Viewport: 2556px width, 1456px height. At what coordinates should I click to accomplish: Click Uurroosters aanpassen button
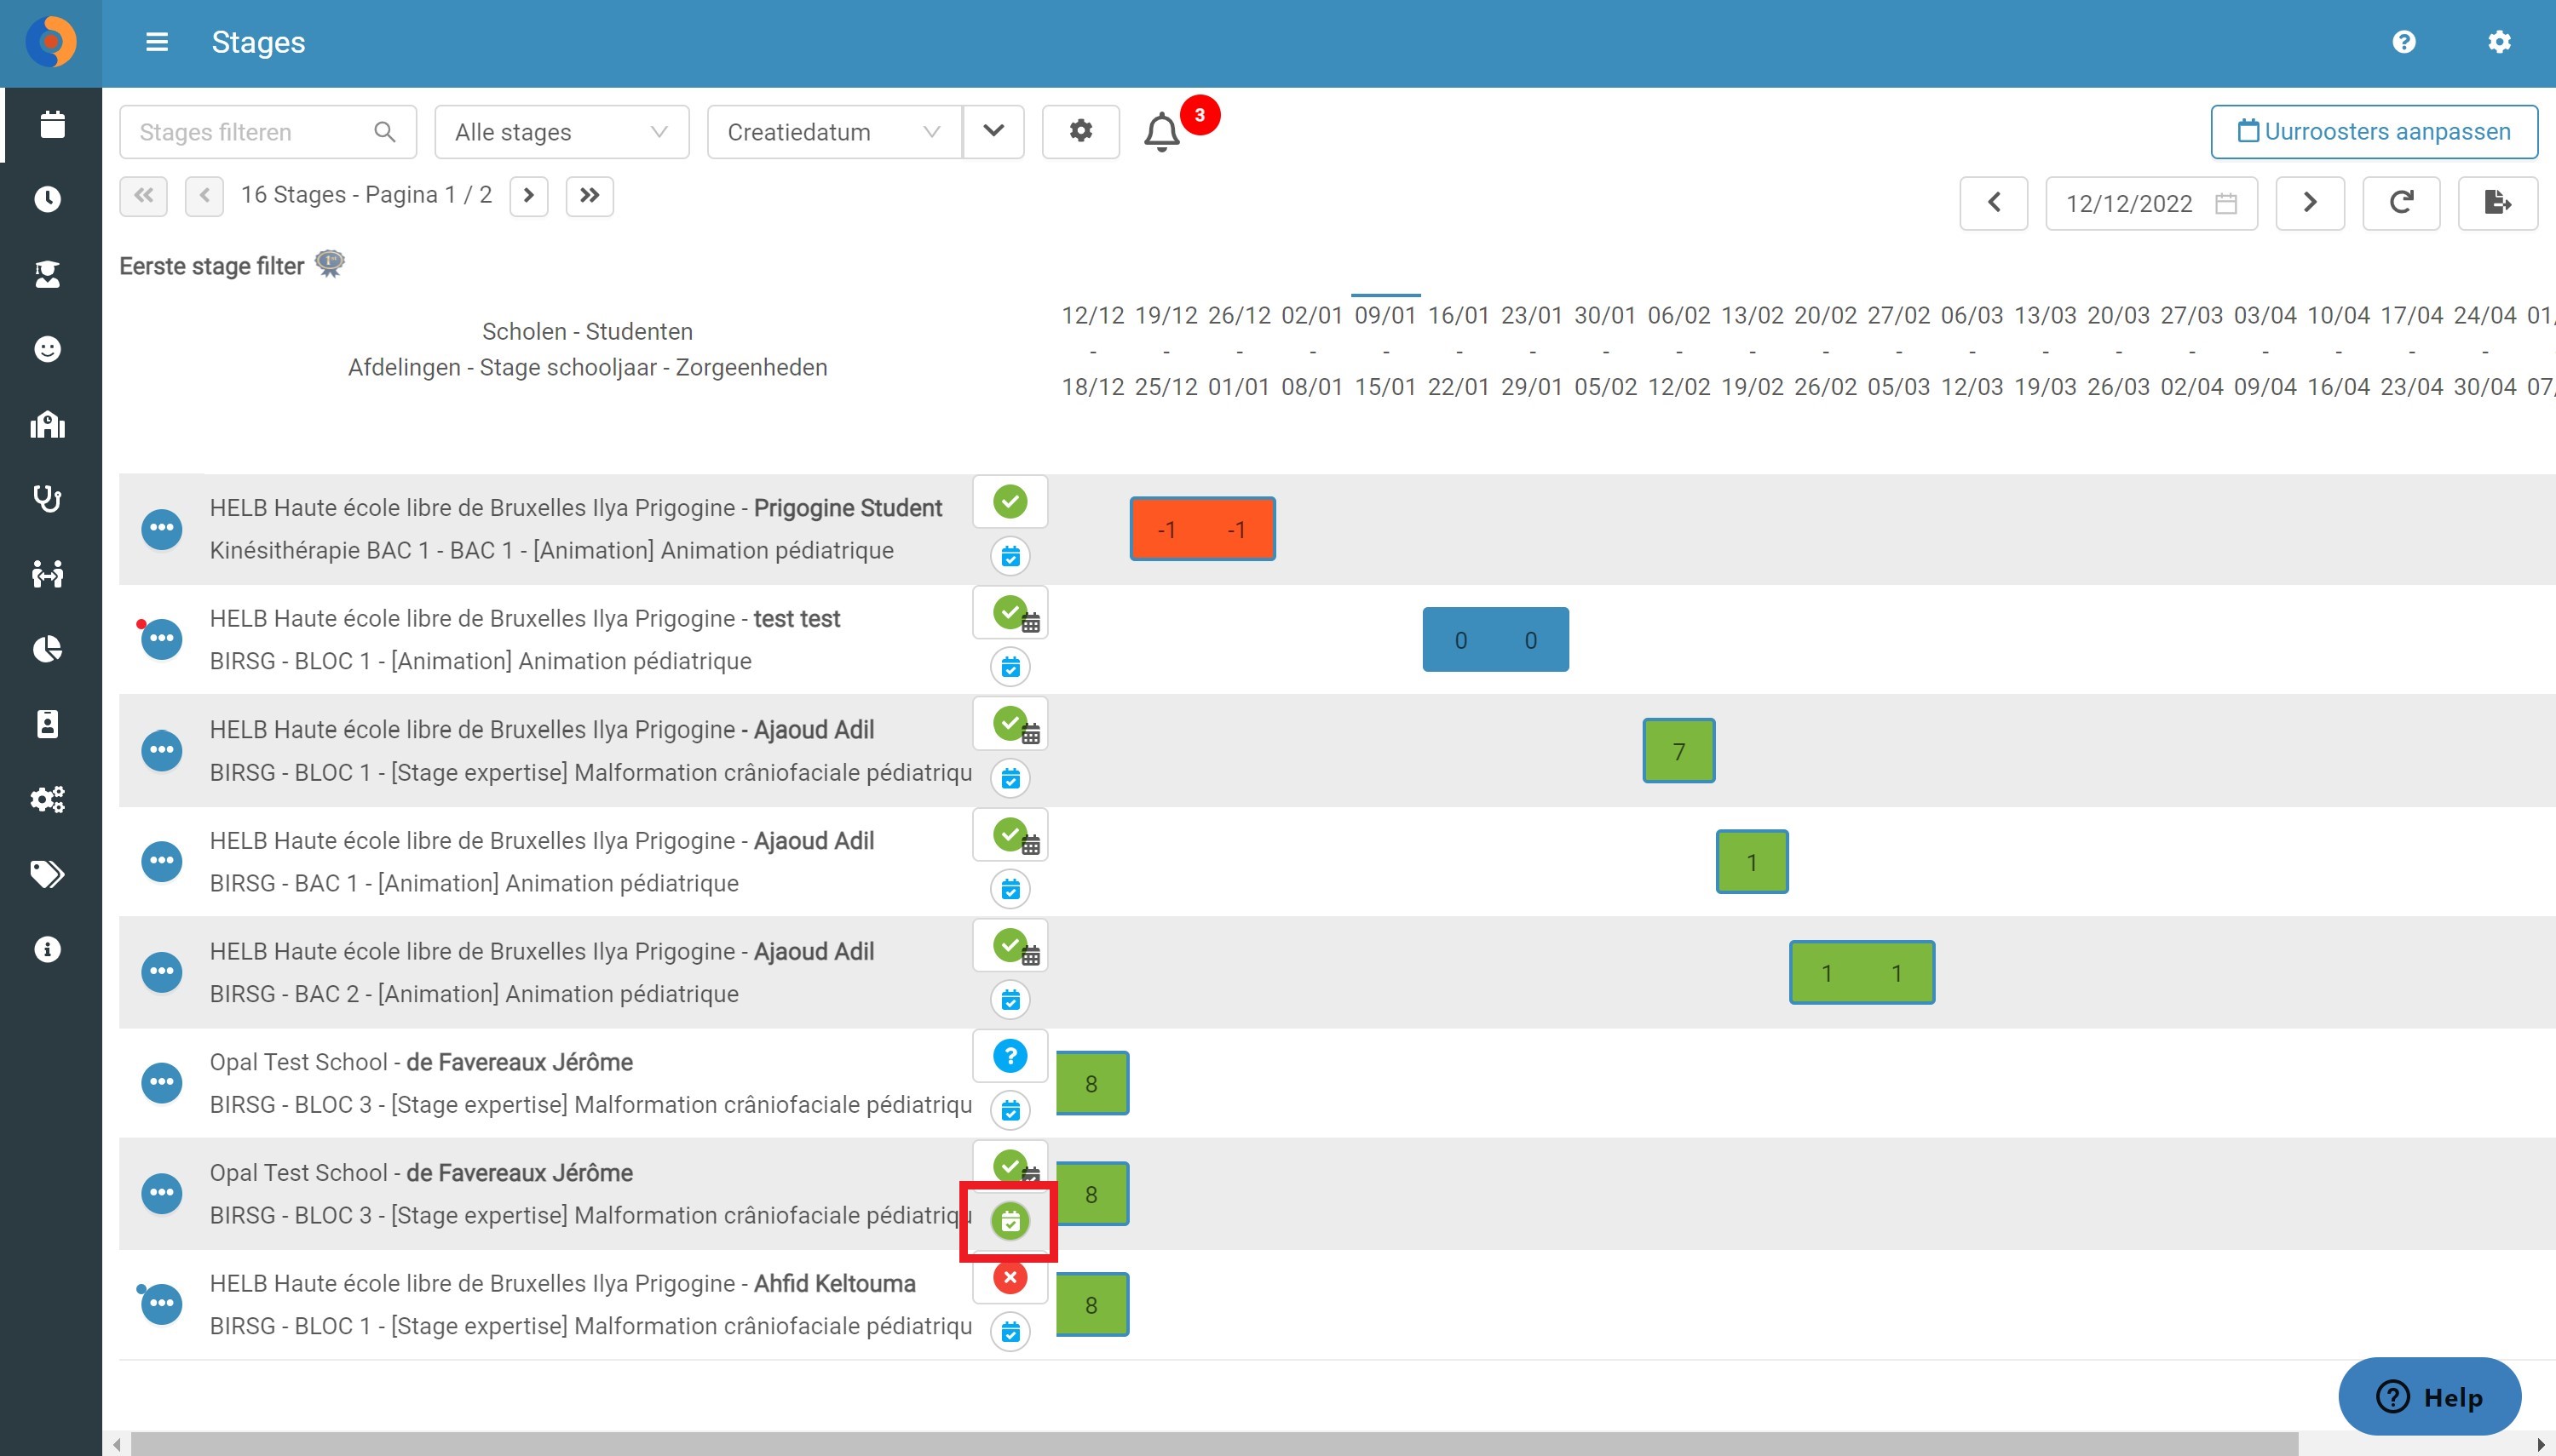pos(2373,132)
